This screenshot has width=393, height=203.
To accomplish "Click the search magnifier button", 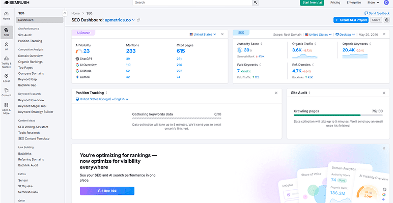I will [256, 3].
